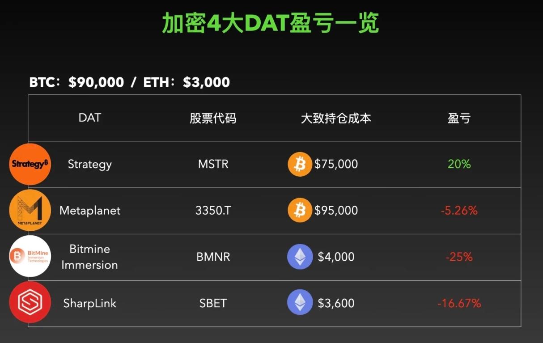543x343 pixels.
Task: Click the Metaplanet logo icon
Action: [30, 210]
